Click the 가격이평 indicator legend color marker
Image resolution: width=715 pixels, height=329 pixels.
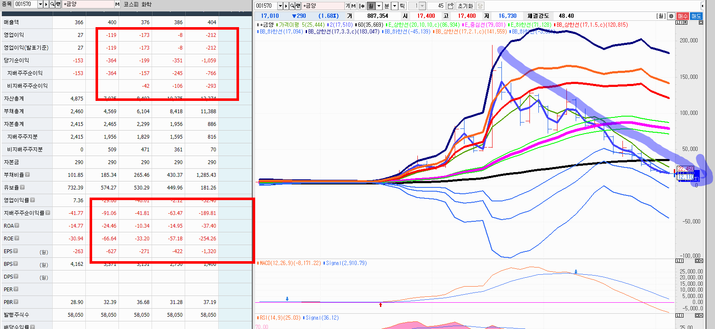(x=277, y=25)
